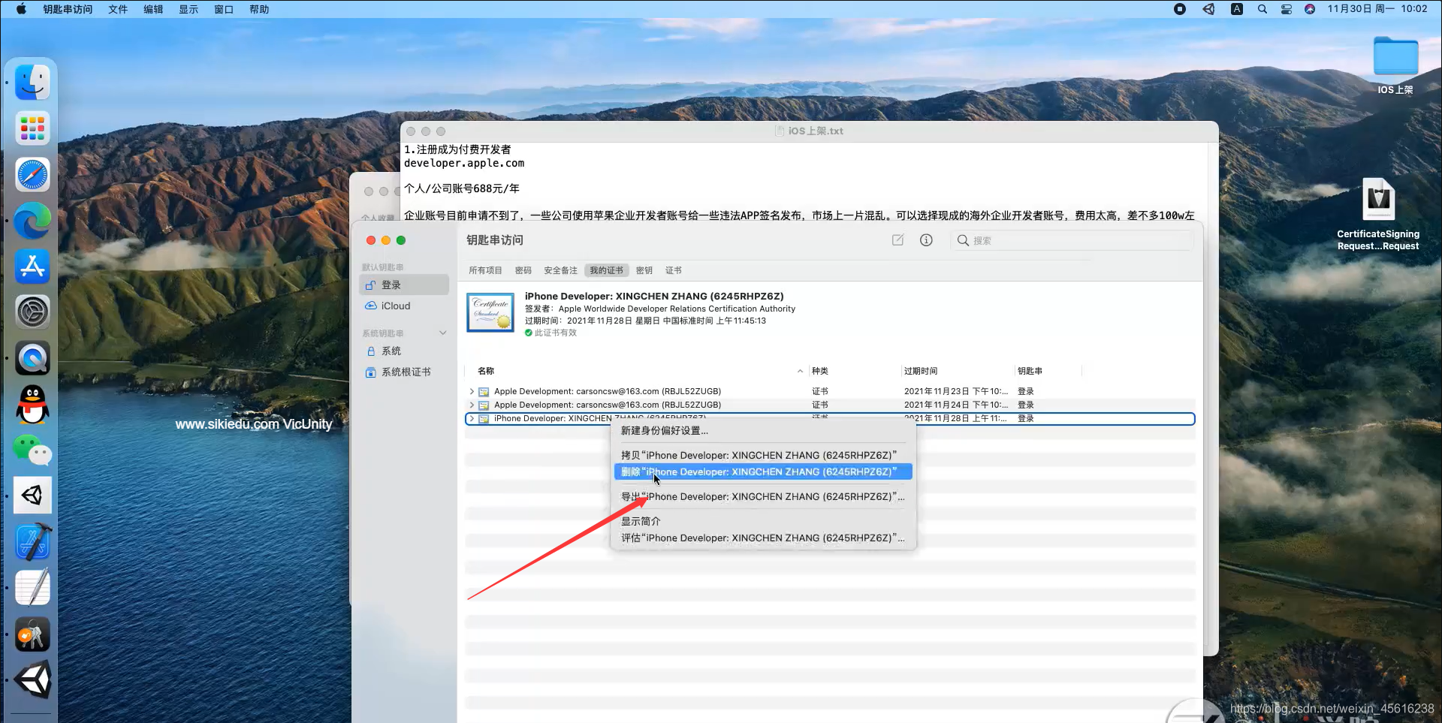Choose 评估 iPhone Developer menu entry
The width and height of the screenshot is (1442, 723).
(763, 538)
